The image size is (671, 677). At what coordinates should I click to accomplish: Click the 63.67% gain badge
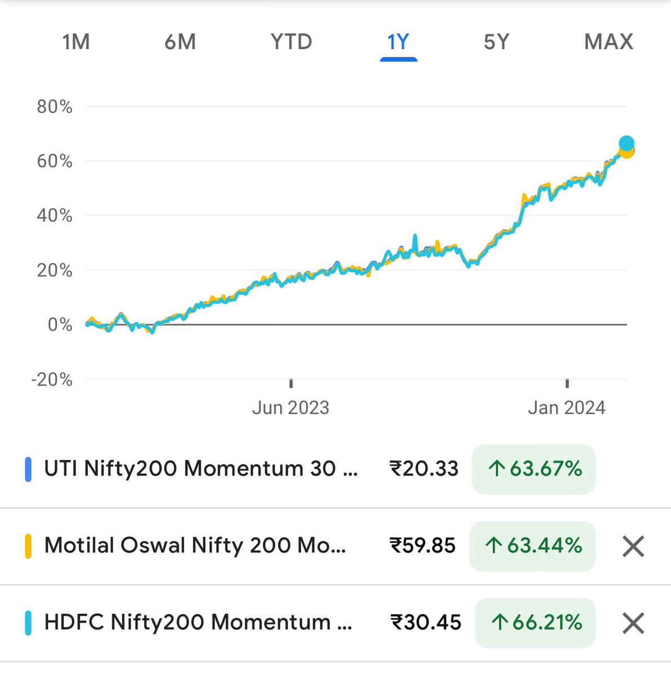[x=533, y=469]
